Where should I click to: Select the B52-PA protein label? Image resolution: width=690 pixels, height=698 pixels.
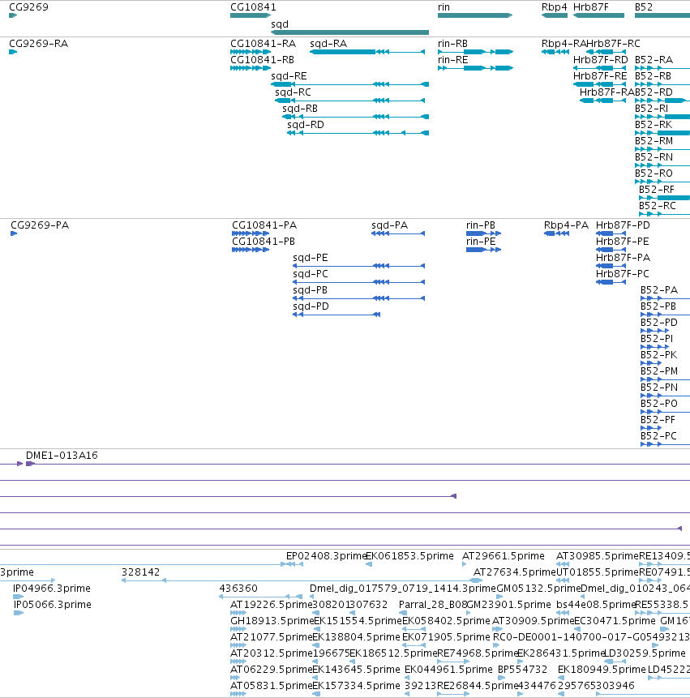click(659, 289)
